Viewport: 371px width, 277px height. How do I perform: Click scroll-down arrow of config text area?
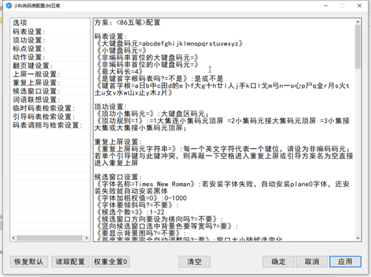coord(358,238)
